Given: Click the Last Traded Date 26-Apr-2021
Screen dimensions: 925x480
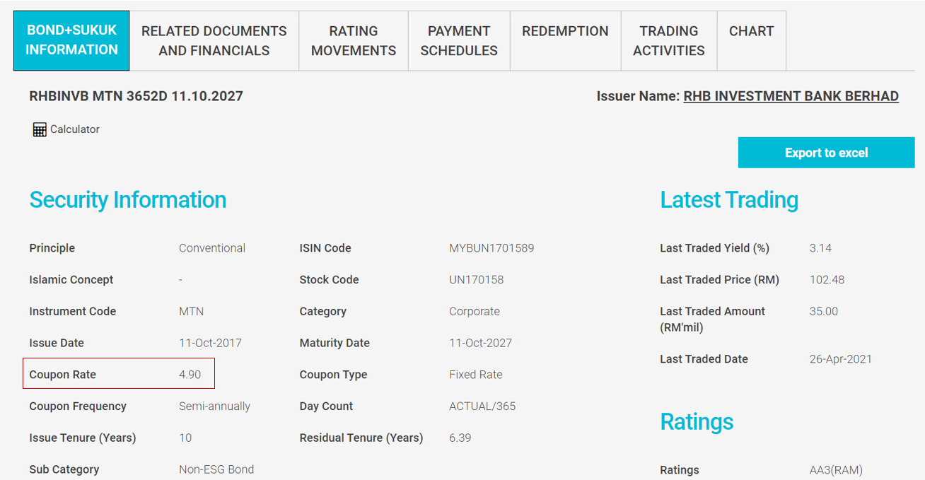Looking at the screenshot, I should 841,359.
